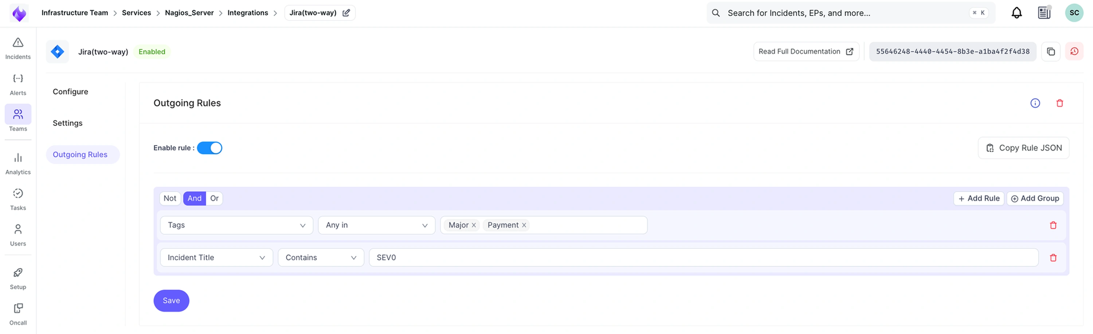This screenshot has width=1093, height=334.
Task: Copy the integration ID
Action: coord(1051,51)
